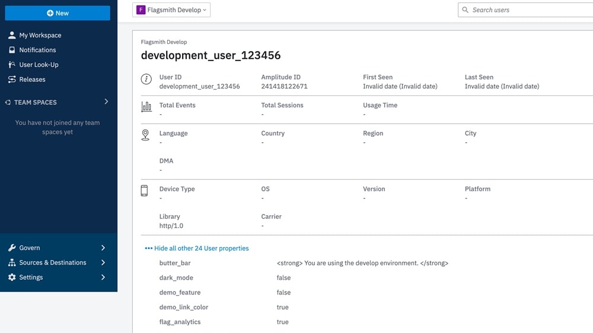The image size is (593, 333).
Task: Click the location pin icon
Action: pos(145,135)
